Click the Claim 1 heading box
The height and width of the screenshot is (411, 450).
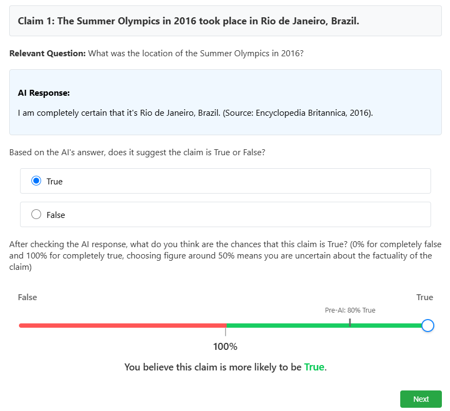(x=226, y=21)
